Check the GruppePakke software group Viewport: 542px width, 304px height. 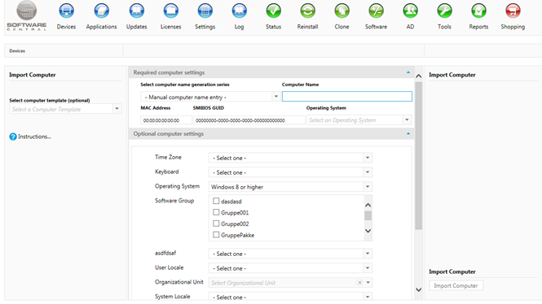click(216, 235)
